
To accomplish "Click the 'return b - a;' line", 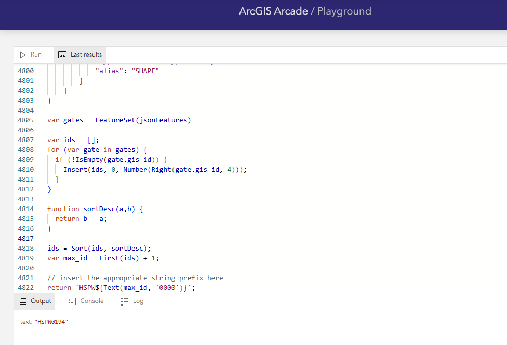I will click(x=81, y=219).
